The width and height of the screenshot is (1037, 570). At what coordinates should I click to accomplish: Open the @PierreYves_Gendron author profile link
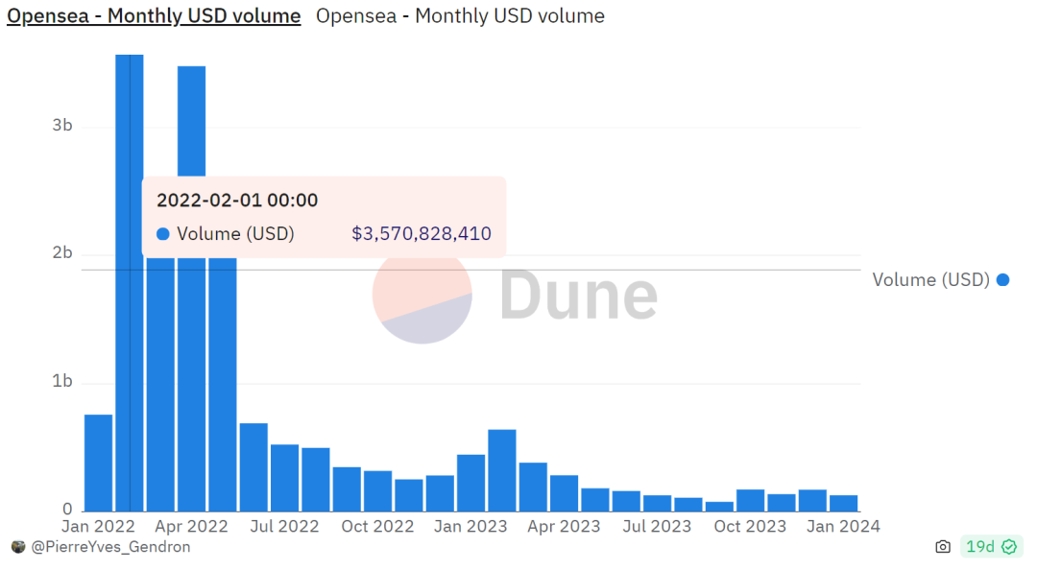111,547
